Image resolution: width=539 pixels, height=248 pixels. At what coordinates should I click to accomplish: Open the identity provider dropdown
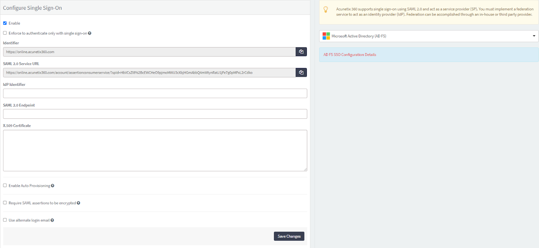click(x=429, y=36)
